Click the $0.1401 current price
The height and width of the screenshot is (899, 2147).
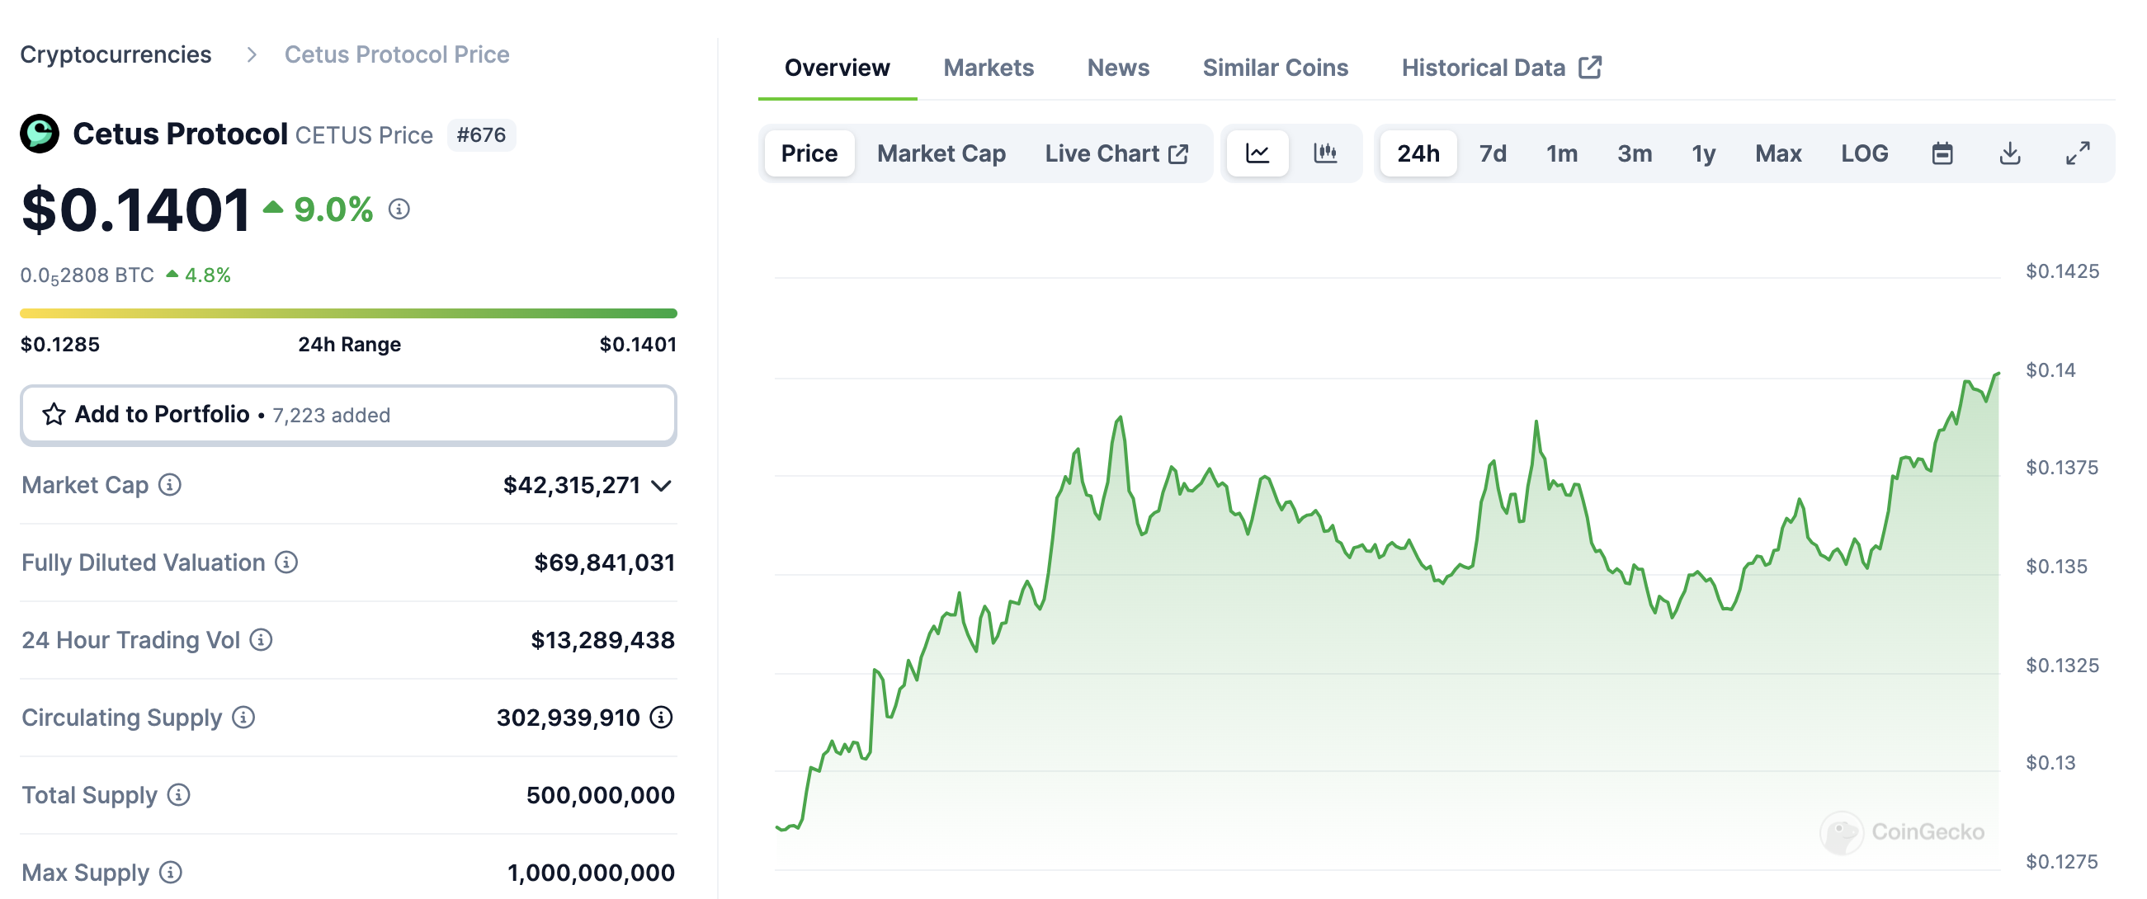(x=135, y=209)
